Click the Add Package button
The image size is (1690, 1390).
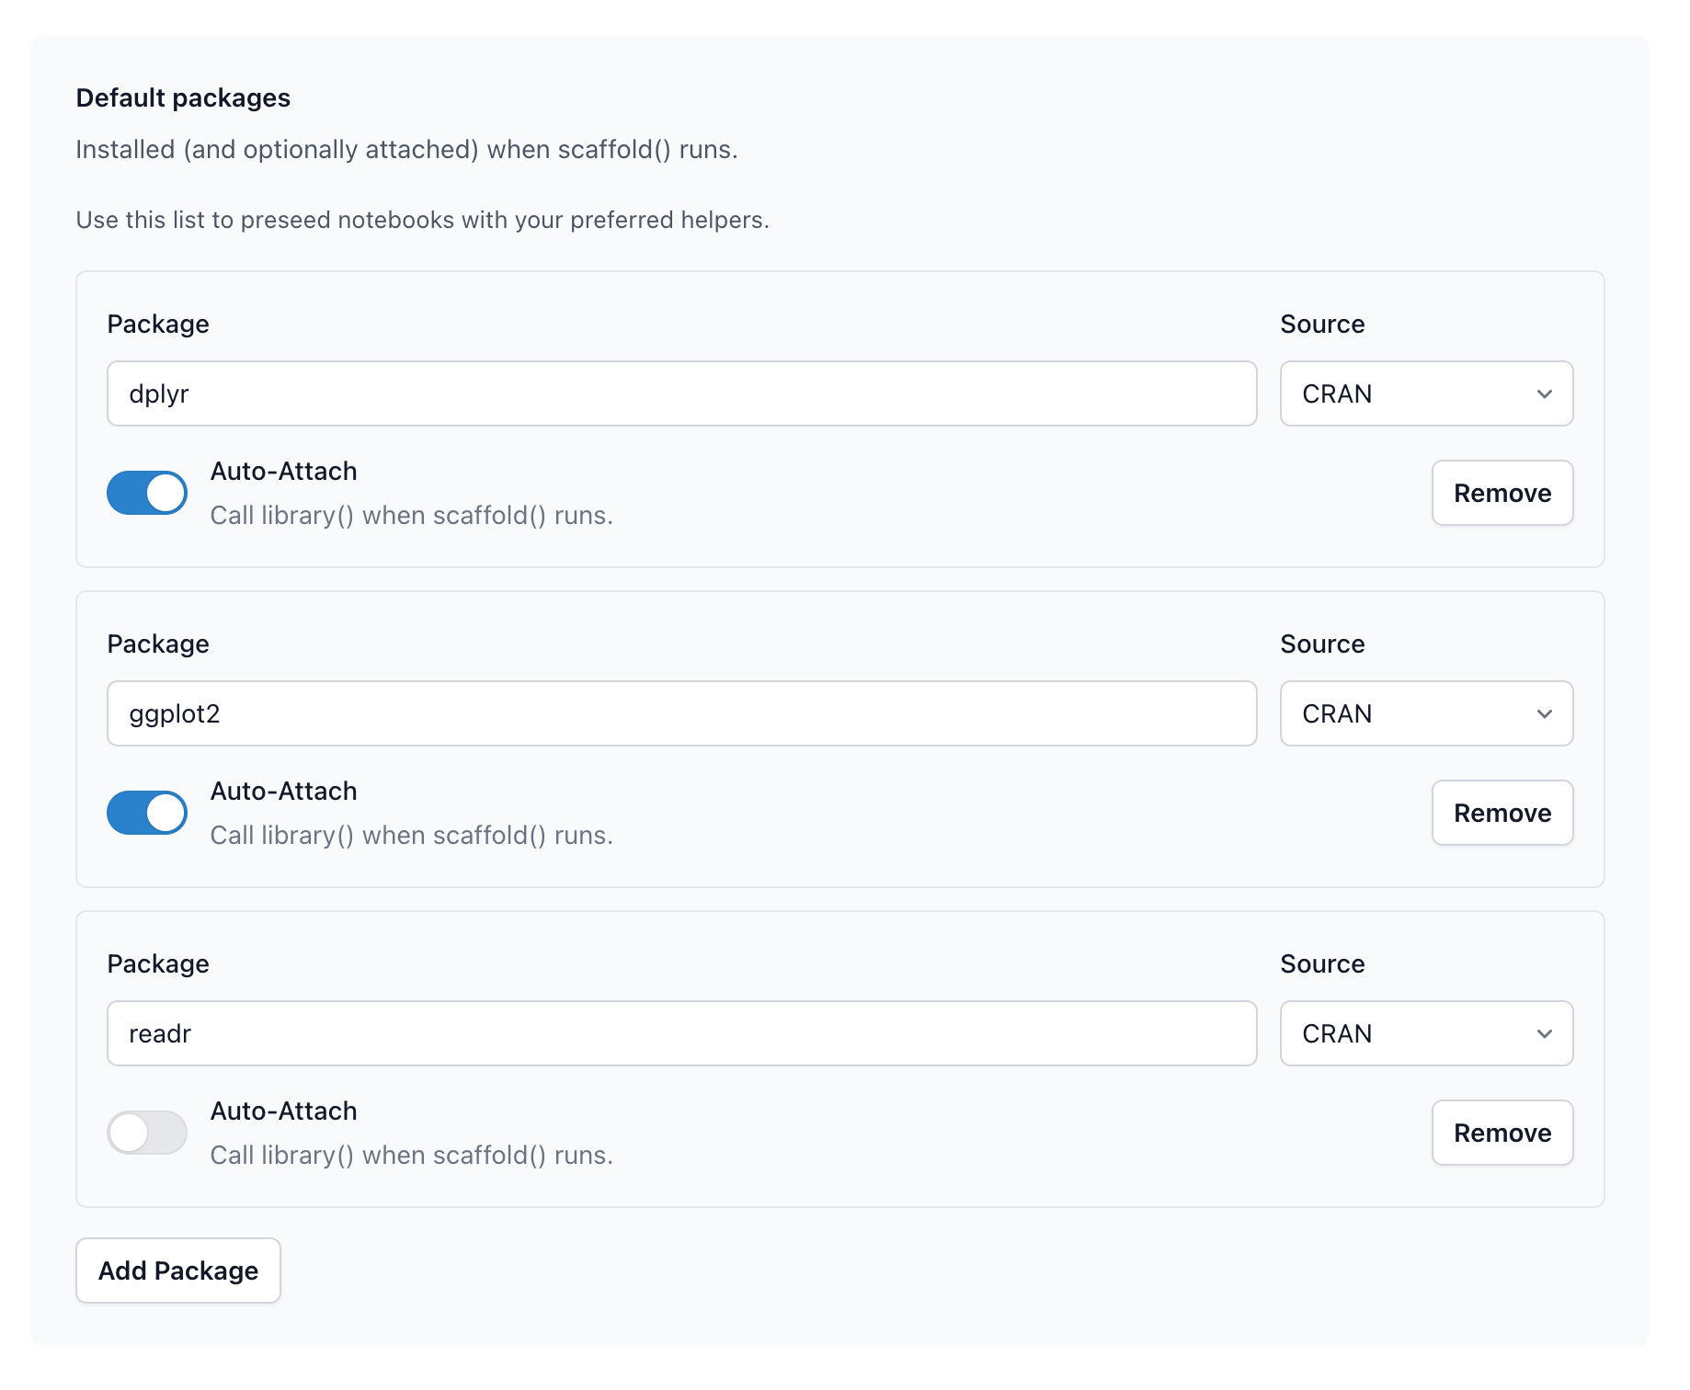click(x=177, y=1270)
